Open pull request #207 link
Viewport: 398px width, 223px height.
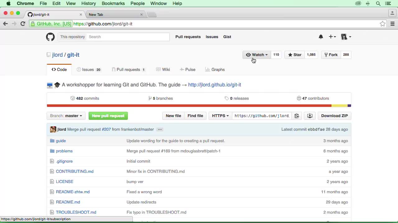106,129
